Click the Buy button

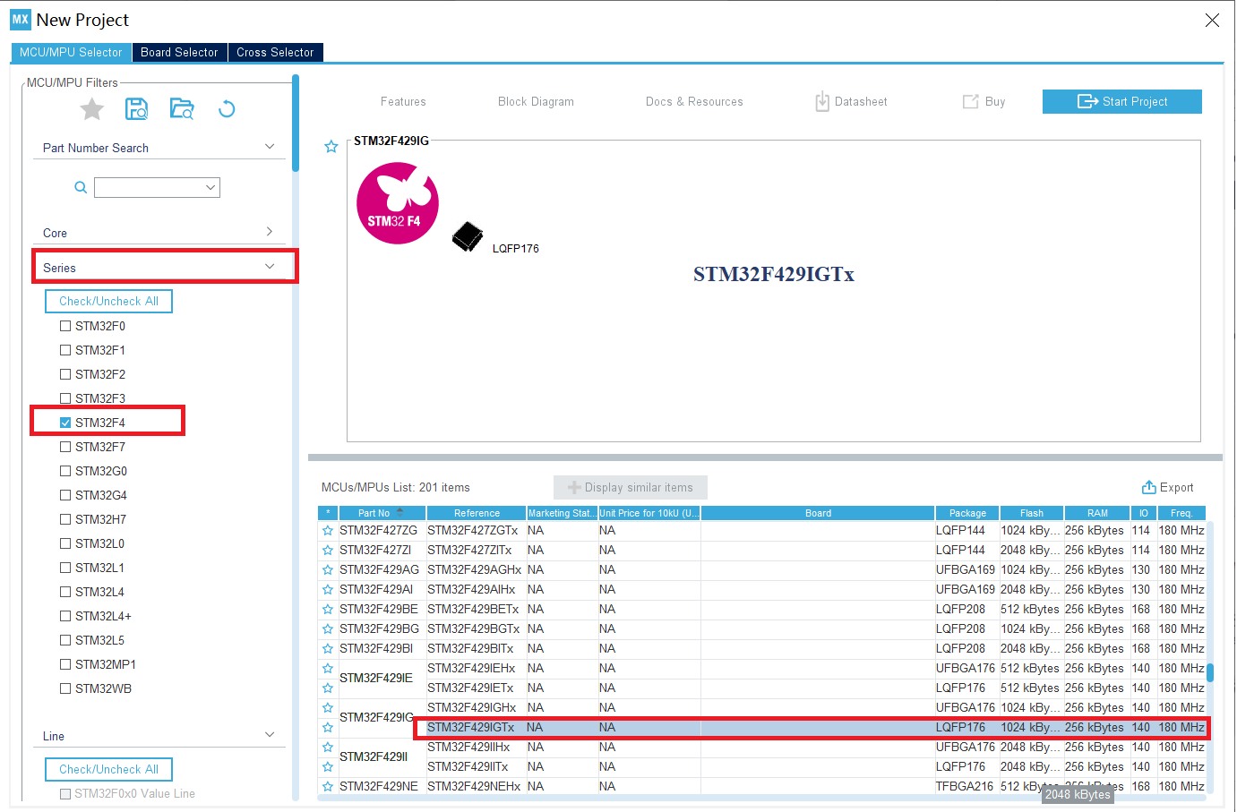984,102
